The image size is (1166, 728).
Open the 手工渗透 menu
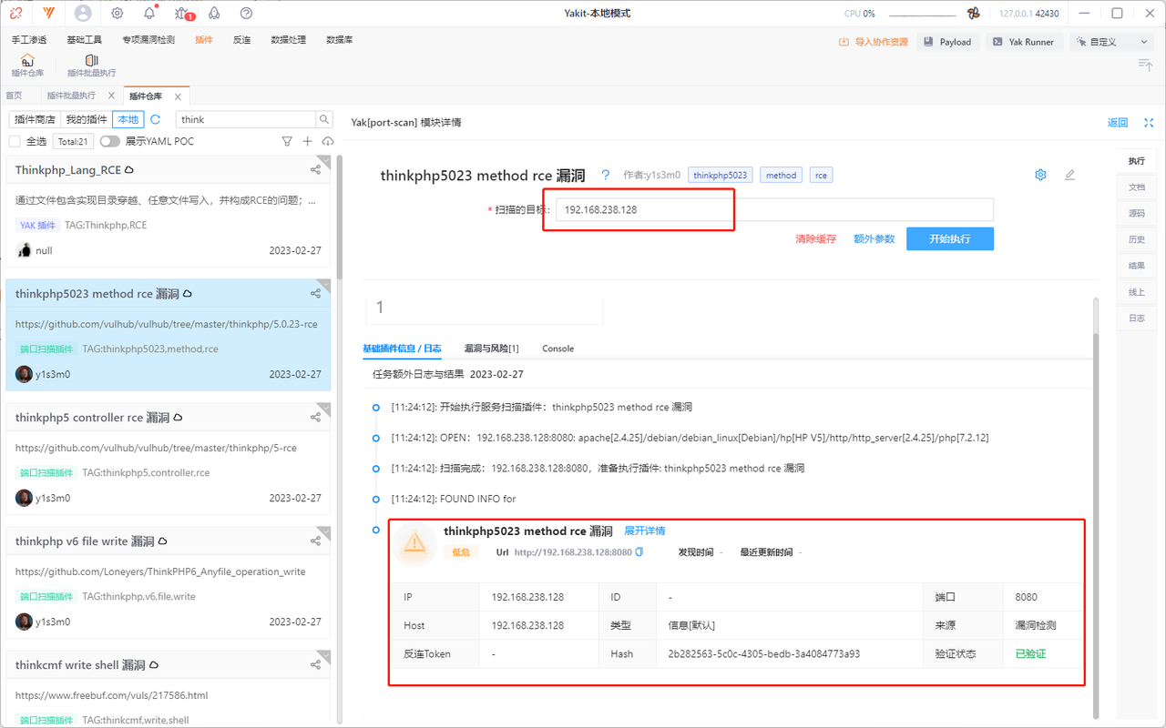pyautogui.click(x=29, y=40)
